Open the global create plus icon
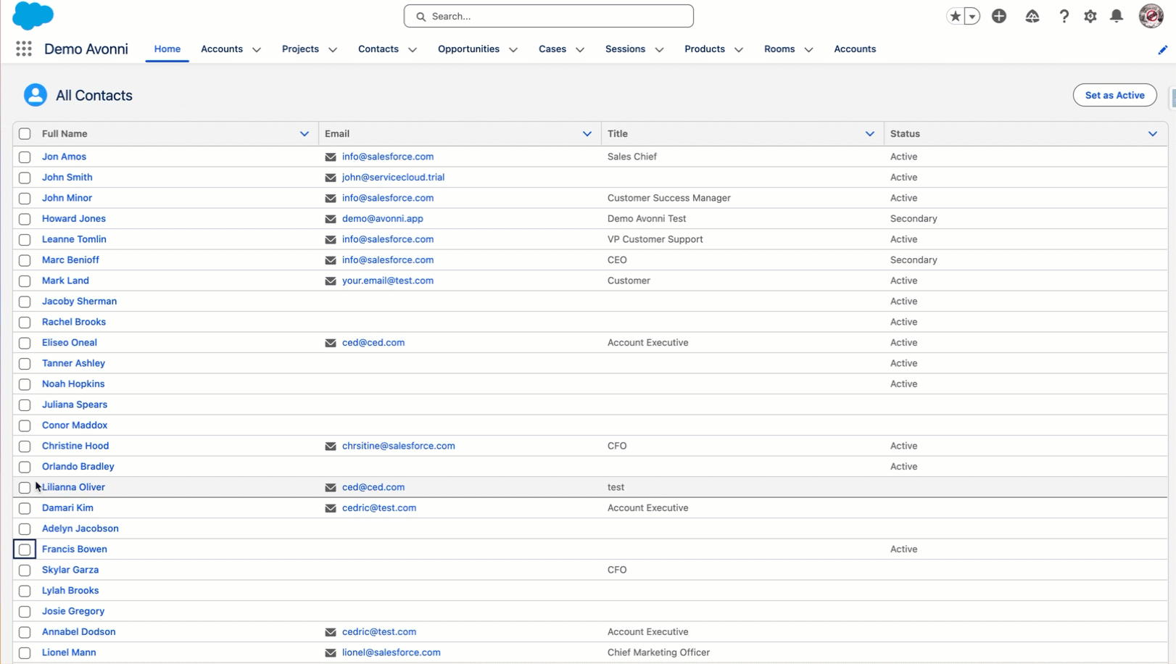 (x=999, y=16)
